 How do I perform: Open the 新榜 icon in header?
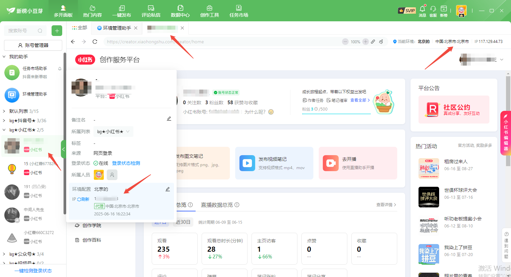pos(444,11)
